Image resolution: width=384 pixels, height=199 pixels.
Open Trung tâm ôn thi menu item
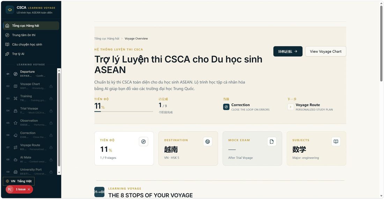pos(31,35)
